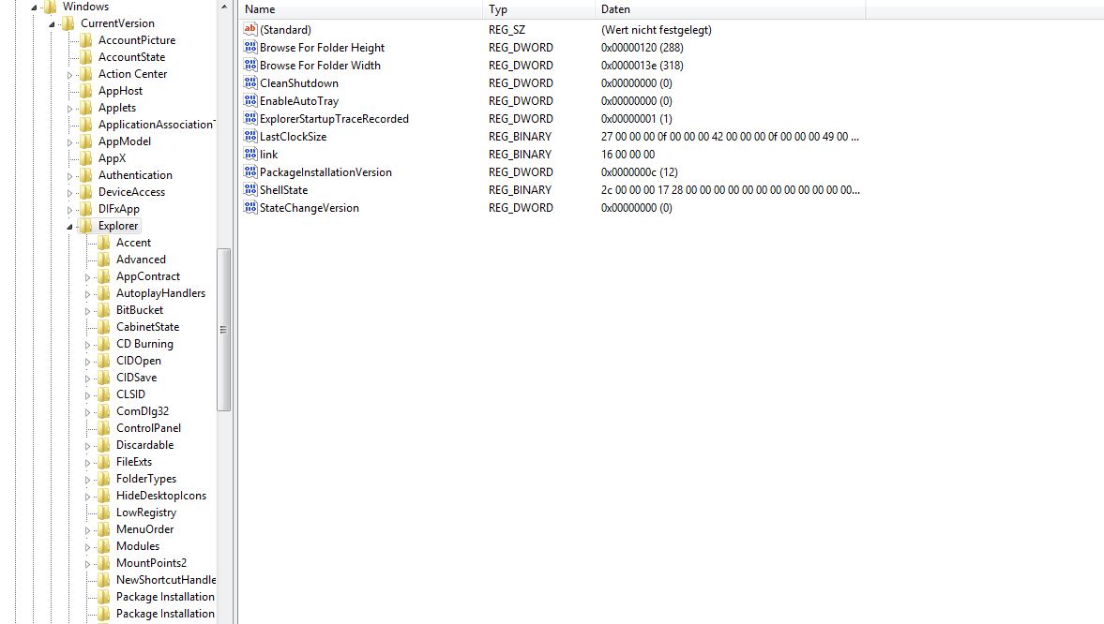The image size is (1104, 624).
Task: Click the EnableAutoTray DWORD icon
Action: point(250,100)
